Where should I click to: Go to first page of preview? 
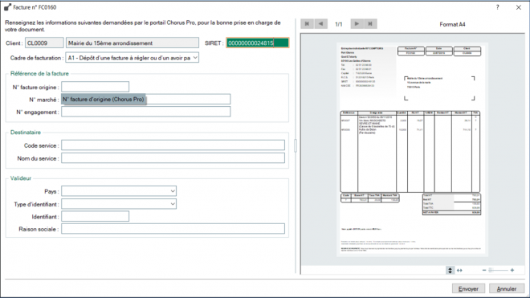[x=307, y=23]
